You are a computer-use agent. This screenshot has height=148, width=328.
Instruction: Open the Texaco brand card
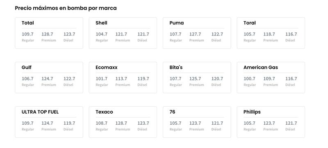[x=123, y=122]
